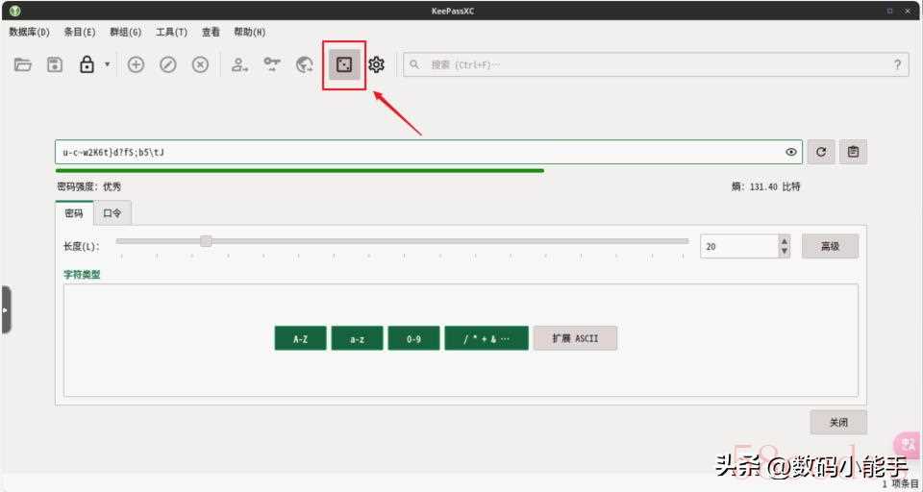
Task: Add a new entry with plus icon
Action: click(x=136, y=65)
